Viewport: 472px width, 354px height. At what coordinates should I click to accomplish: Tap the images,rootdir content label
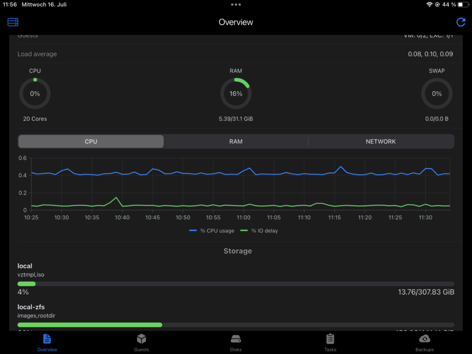[x=36, y=316]
